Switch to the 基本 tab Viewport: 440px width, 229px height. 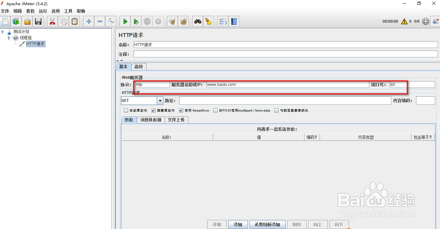124,66
